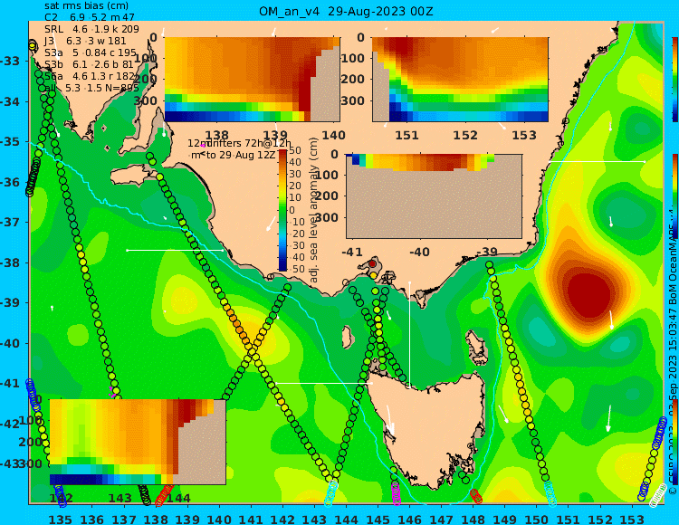Viewport: 679px width, 525px height.
Task: Click Flinders Island northeast of Tasmania
Action: 478,347
